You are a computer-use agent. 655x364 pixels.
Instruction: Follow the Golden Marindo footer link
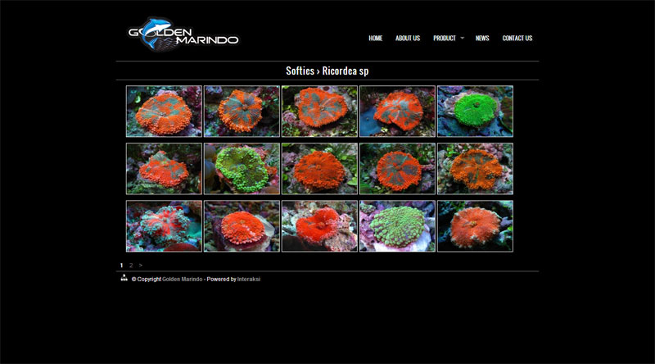point(182,279)
